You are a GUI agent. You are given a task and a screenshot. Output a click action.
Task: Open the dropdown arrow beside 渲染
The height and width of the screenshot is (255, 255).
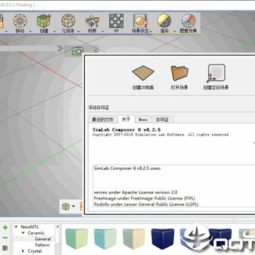[x=175, y=31]
